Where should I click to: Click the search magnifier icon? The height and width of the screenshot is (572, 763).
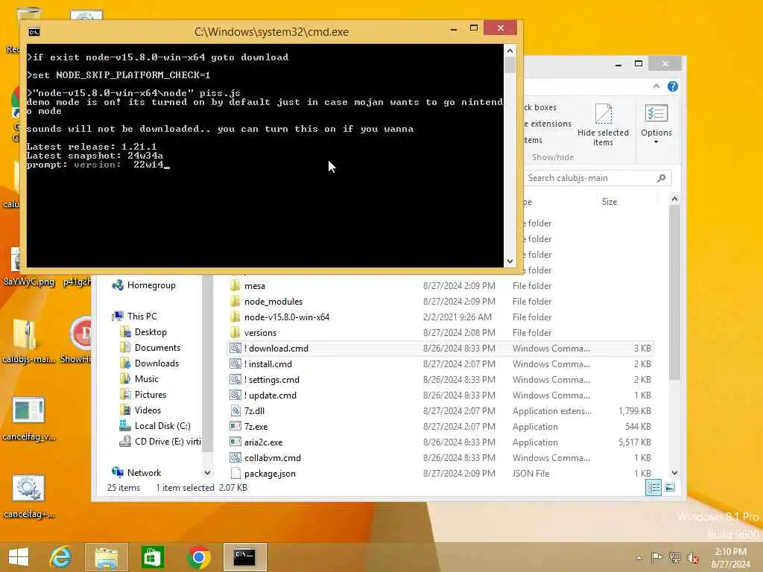(662, 178)
